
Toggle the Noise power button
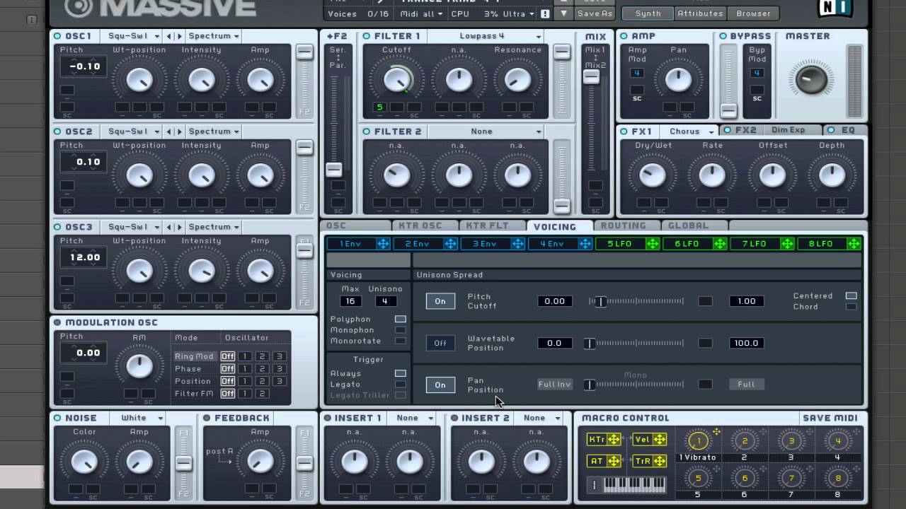pos(57,418)
